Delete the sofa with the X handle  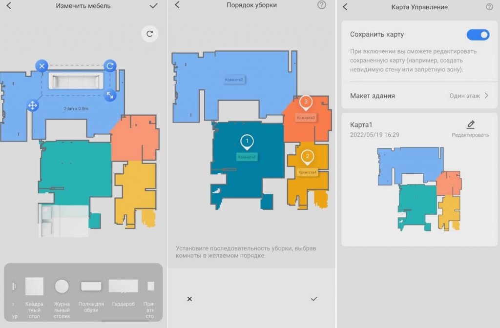[42, 65]
